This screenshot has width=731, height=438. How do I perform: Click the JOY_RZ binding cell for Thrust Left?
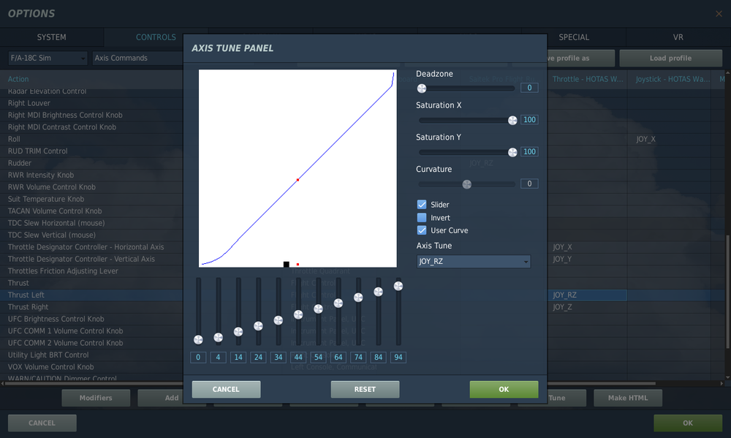point(587,295)
